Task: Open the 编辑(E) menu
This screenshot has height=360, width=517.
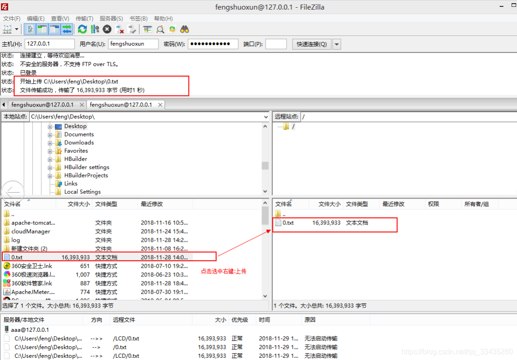Action: point(36,18)
